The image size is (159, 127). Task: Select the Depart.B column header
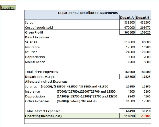point(143,17)
